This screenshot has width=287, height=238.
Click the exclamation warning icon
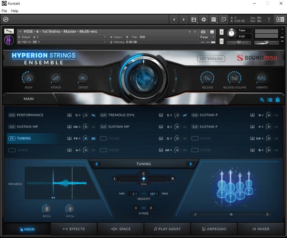[x=269, y=20]
